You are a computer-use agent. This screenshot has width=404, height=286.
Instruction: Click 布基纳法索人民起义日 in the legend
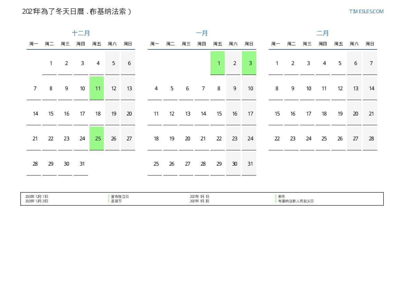(x=295, y=201)
